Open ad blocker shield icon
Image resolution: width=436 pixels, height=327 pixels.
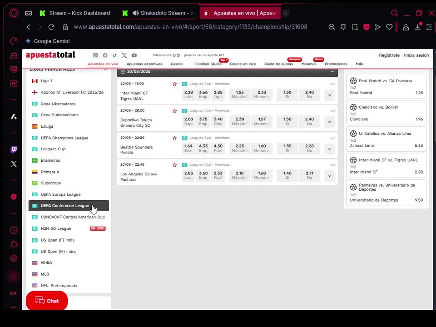click(367, 27)
